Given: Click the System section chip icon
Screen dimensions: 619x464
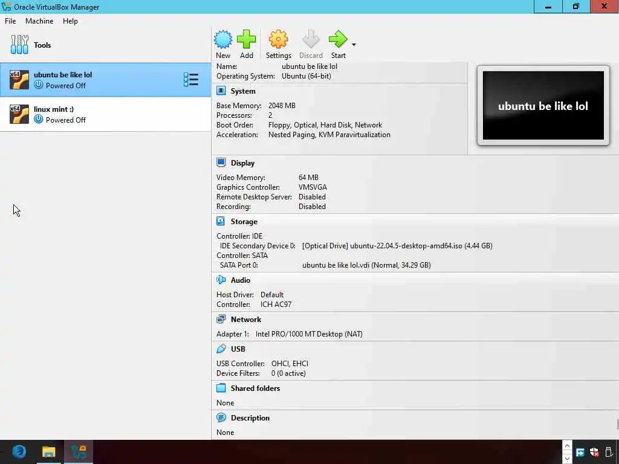Looking at the screenshot, I should coord(221,91).
